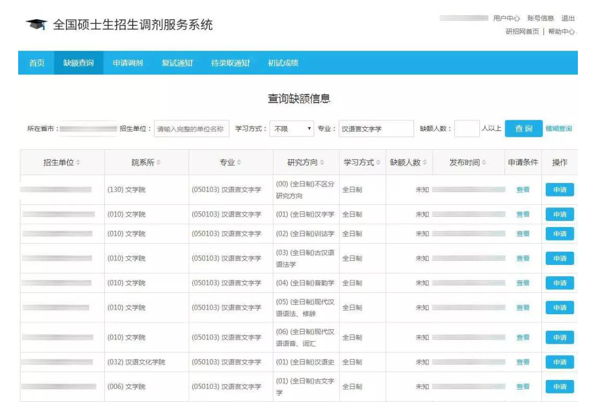Click 查看 for 汉语史 row
This screenshot has width=595, height=408.
point(523,362)
